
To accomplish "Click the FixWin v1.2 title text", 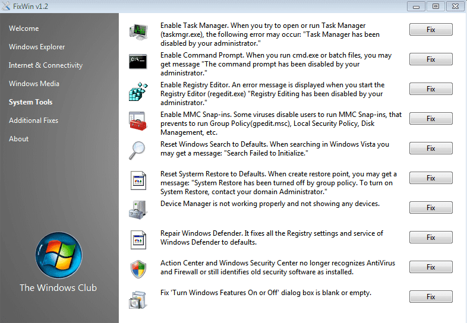I will click(x=30, y=7).
